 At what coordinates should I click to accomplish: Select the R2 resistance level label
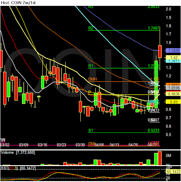91,28
